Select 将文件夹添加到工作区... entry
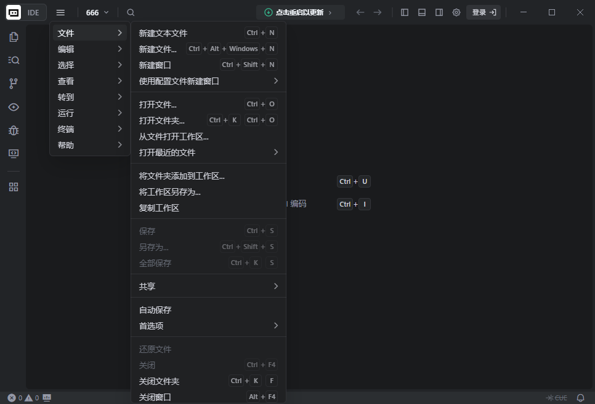 coord(208,176)
